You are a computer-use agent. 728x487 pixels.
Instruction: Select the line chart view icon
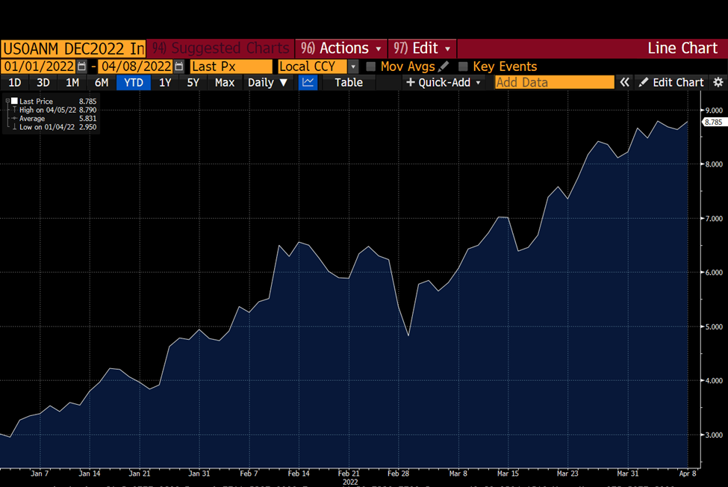[x=308, y=83]
